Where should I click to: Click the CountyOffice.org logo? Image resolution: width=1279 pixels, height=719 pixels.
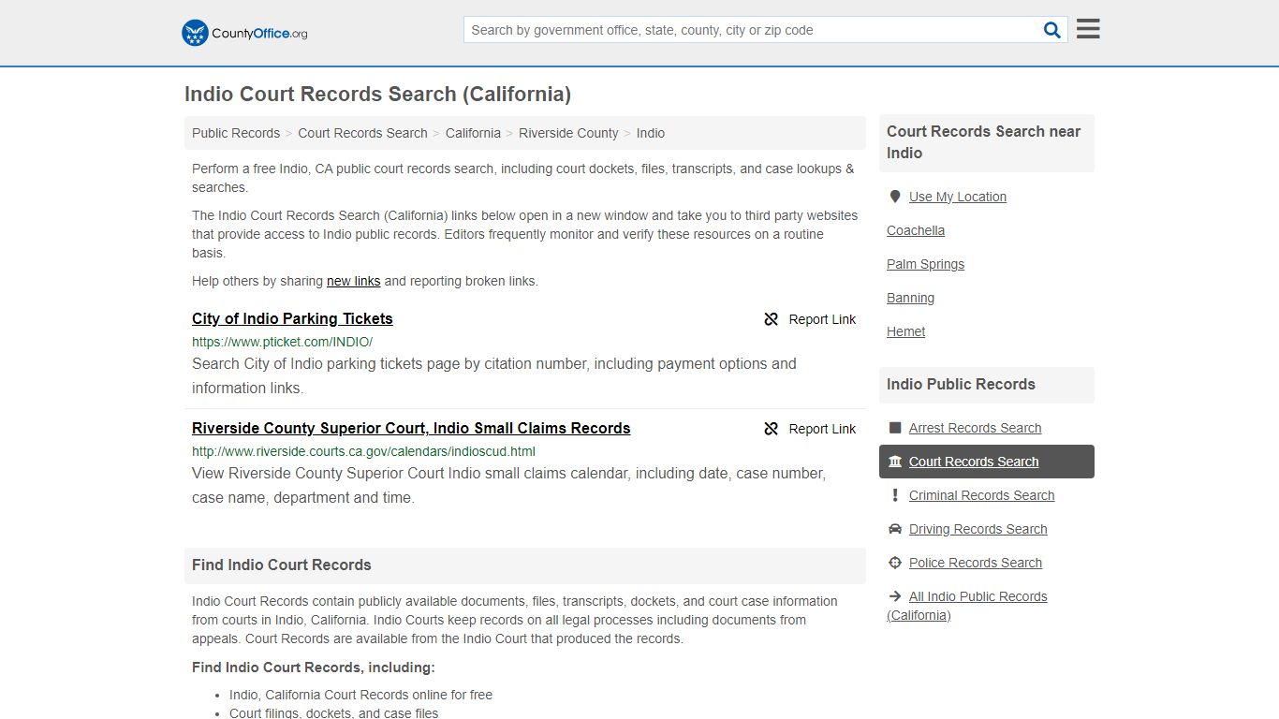(244, 33)
